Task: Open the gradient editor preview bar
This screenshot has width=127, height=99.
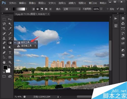Action: click(x=19, y=9)
